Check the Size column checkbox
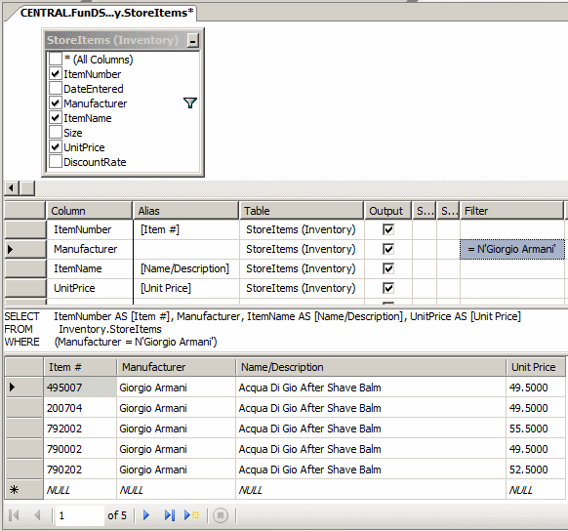The width and height of the screenshot is (568, 531). click(x=55, y=132)
